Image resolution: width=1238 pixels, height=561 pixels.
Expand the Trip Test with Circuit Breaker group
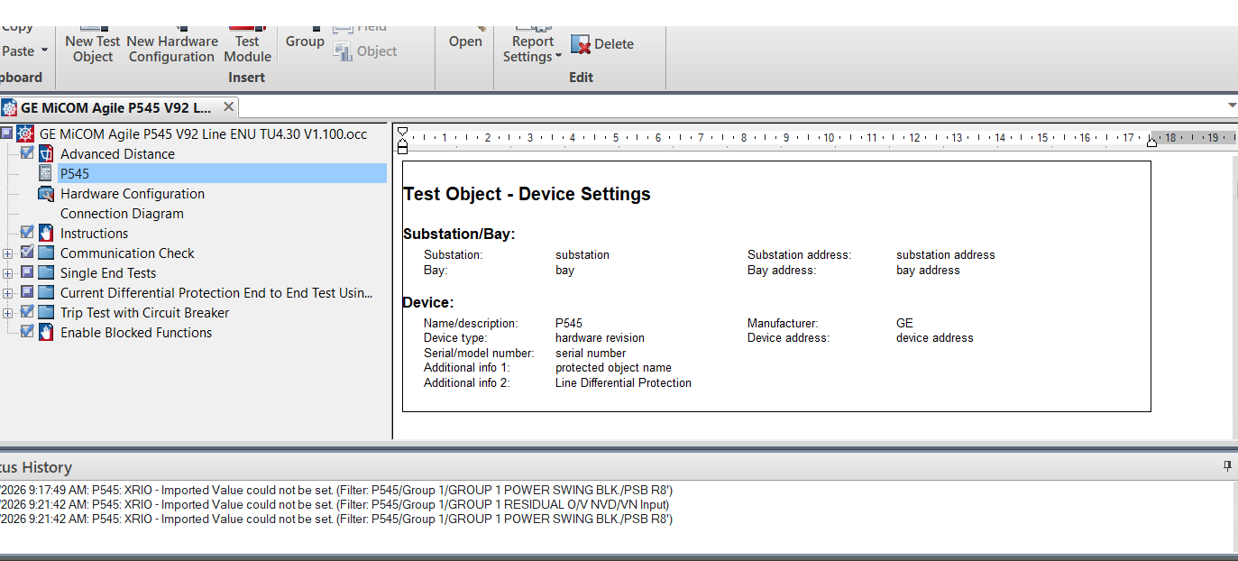pyautogui.click(x=8, y=313)
